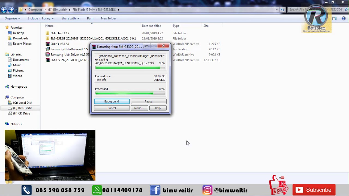This screenshot has width=349, height=196.
Task: Click Burn in the toolbar
Action: [90, 19]
